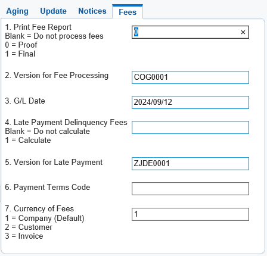Click the Version for Late Payment field
This screenshot has width=267, height=256.
coord(190,164)
